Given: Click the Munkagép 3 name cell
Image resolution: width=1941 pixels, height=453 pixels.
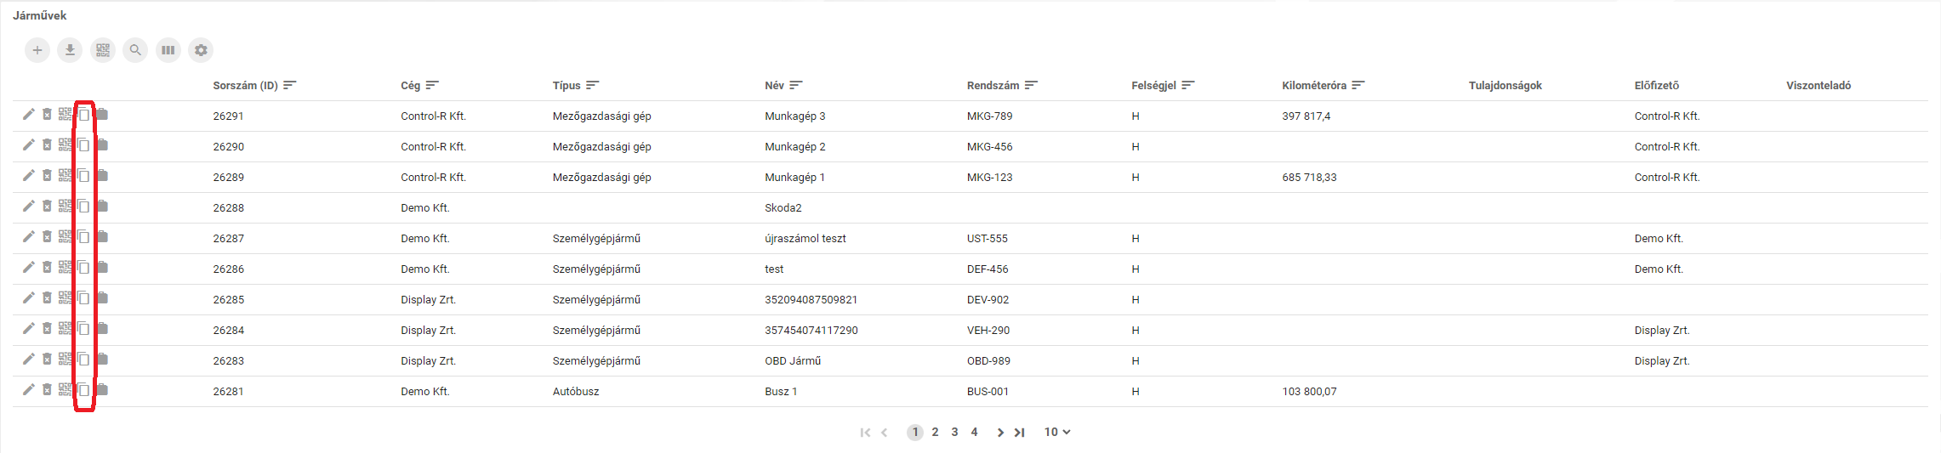Looking at the screenshot, I should pos(794,116).
